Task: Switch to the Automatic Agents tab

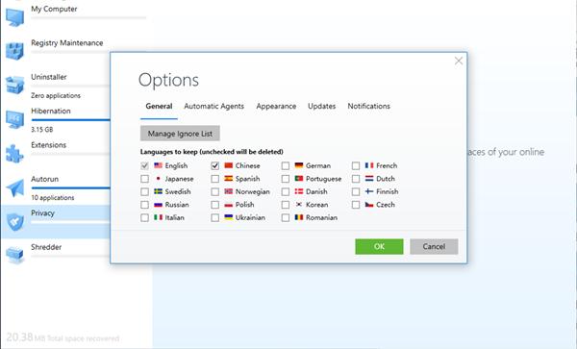Action: tap(213, 106)
